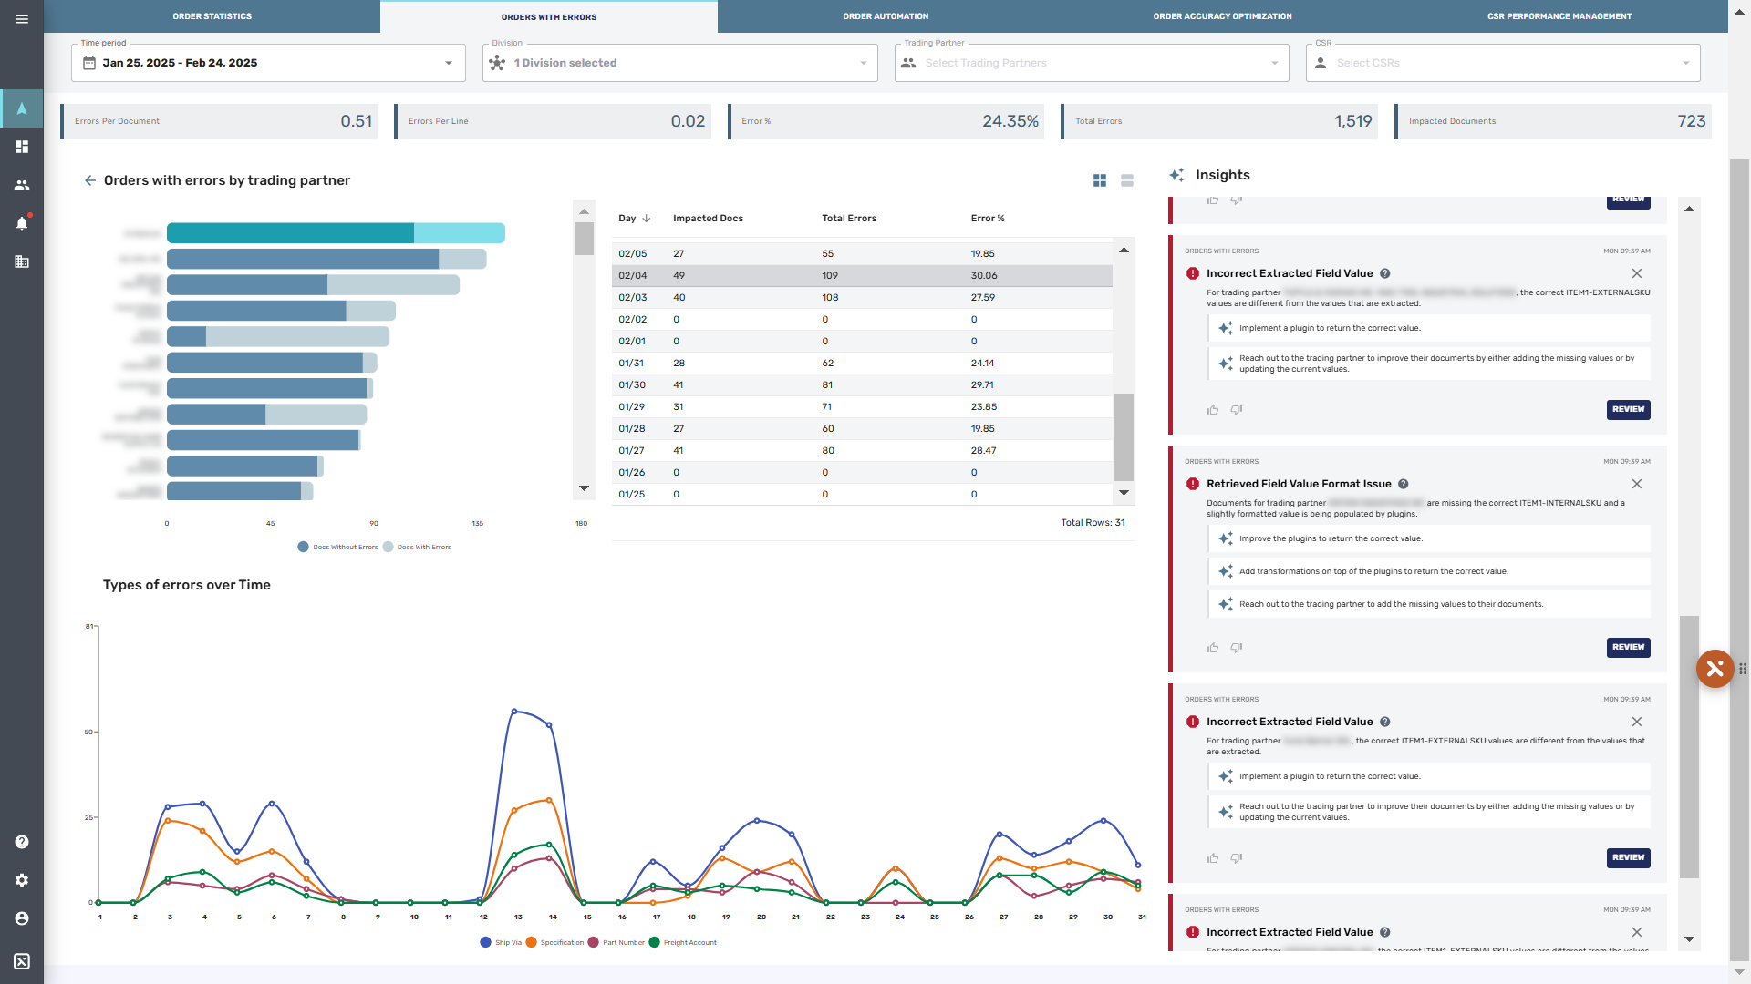Open the Time period dropdown
Image resolution: width=1751 pixels, height=984 pixels.
(x=268, y=63)
